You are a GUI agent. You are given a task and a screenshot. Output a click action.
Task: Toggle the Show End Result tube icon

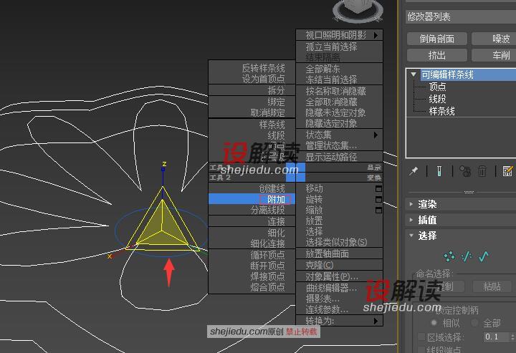pyautogui.click(x=439, y=171)
